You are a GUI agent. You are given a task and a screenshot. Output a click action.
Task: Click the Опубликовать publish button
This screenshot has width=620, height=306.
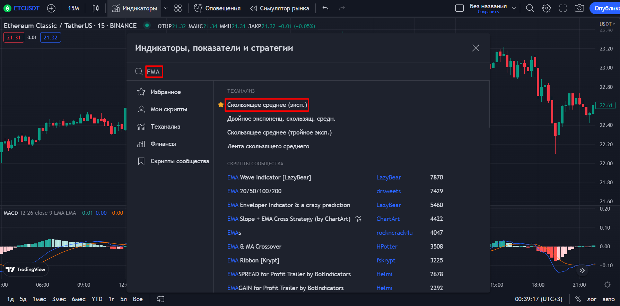coord(605,8)
